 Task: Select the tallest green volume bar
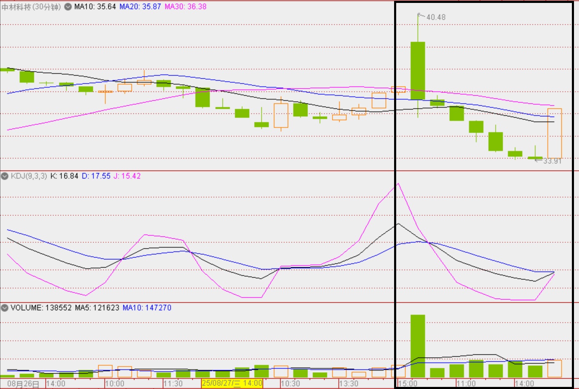pyautogui.click(x=418, y=345)
